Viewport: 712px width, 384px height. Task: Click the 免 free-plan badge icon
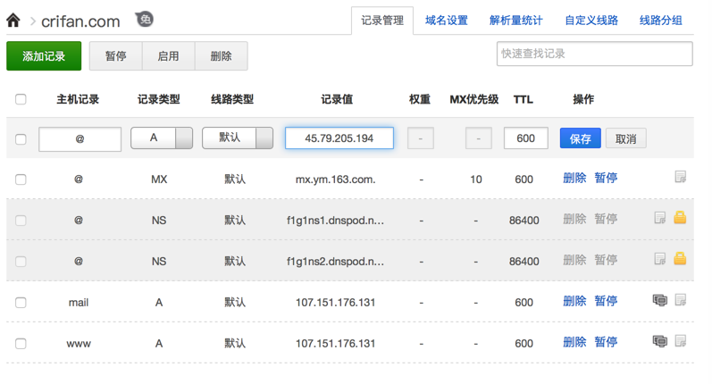(145, 19)
